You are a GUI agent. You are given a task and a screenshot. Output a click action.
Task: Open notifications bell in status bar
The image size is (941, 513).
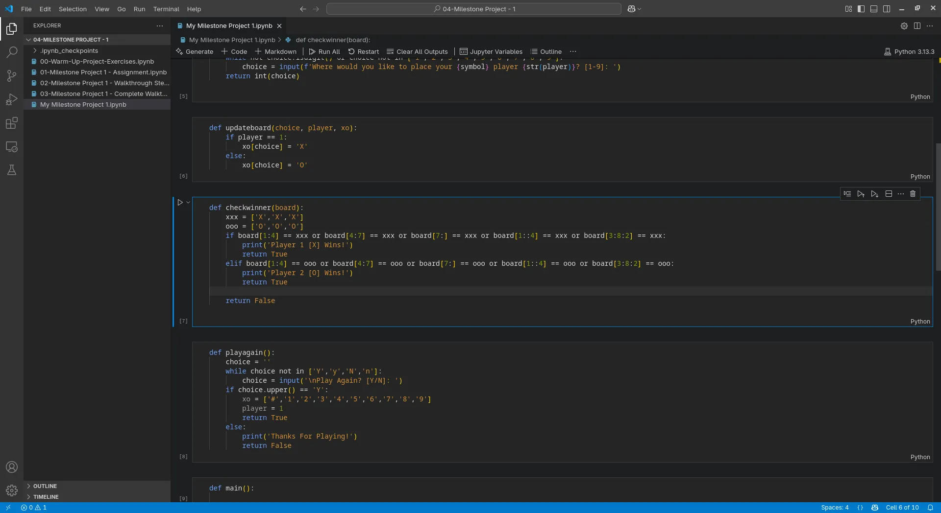[930, 508]
